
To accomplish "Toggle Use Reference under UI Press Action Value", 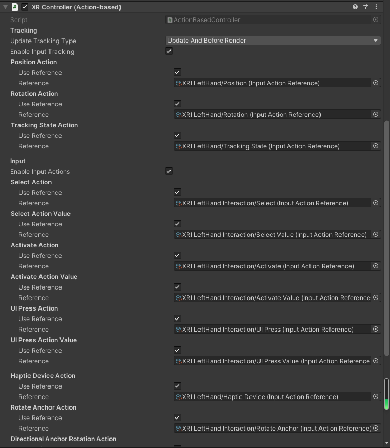I will tap(177, 350).
